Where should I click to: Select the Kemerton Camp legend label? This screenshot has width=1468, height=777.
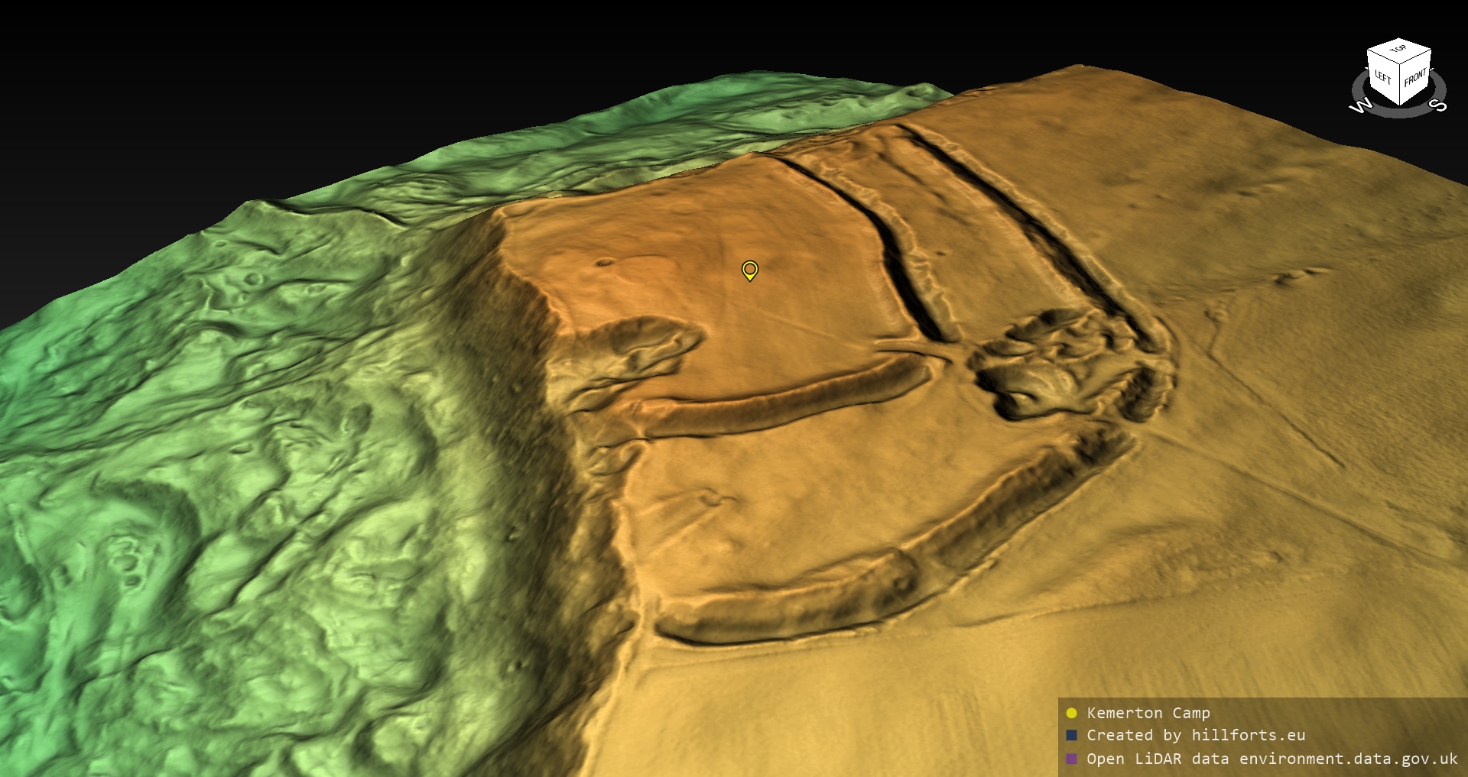tap(1148, 713)
